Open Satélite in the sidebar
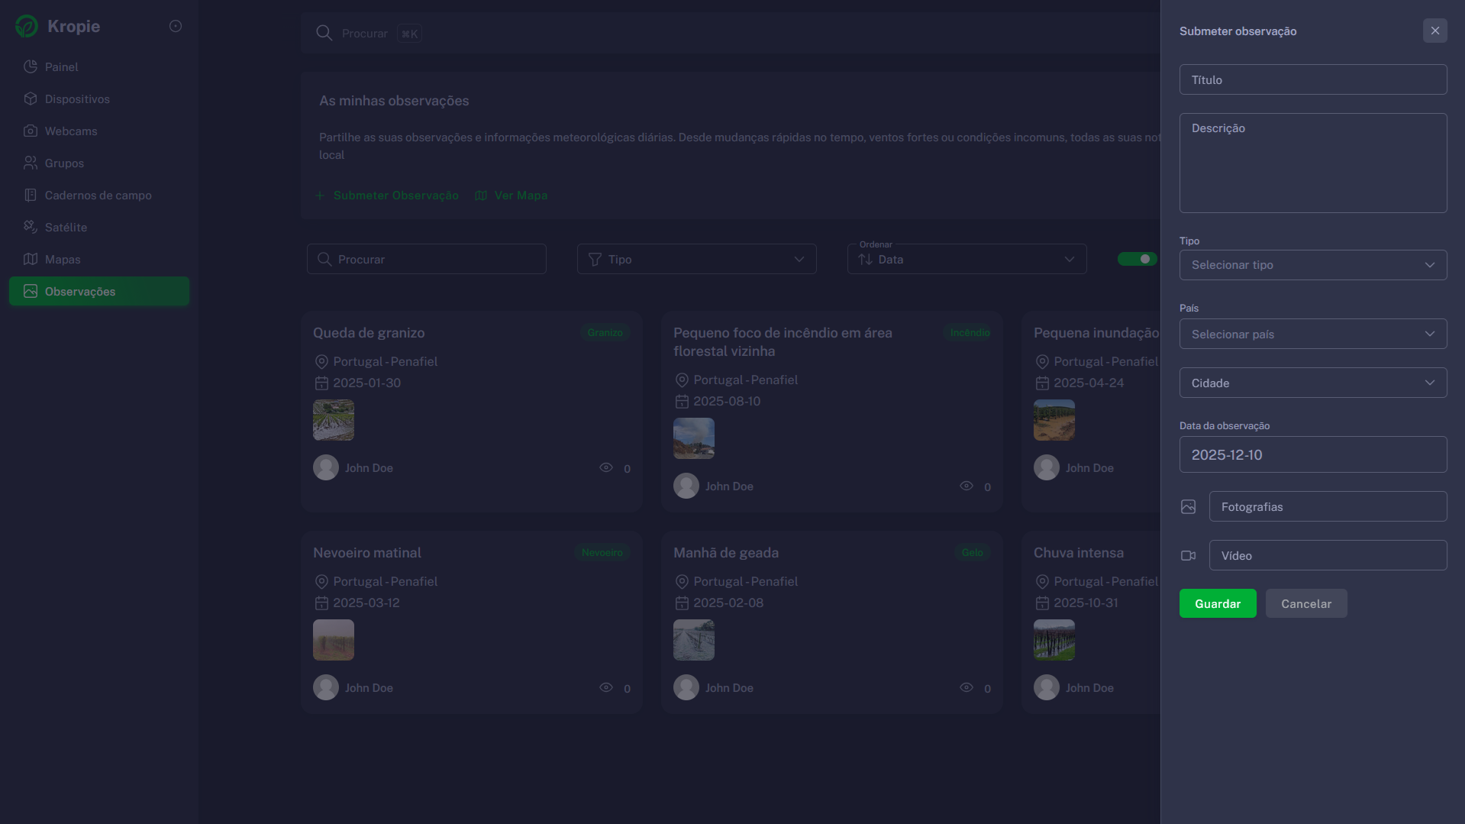This screenshot has height=824, width=1465. pos(66,228)
